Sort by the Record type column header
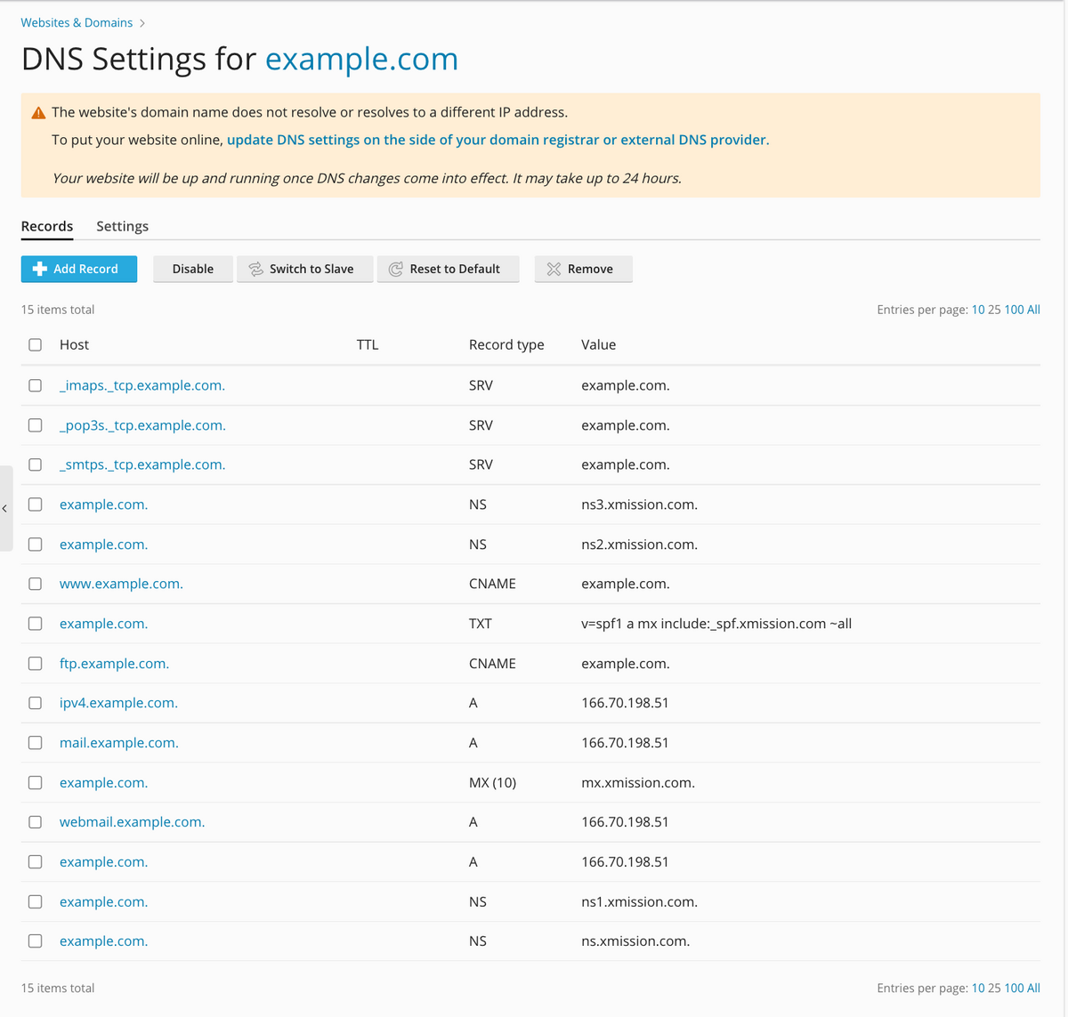1068x1017 pixels. (506, 344)
